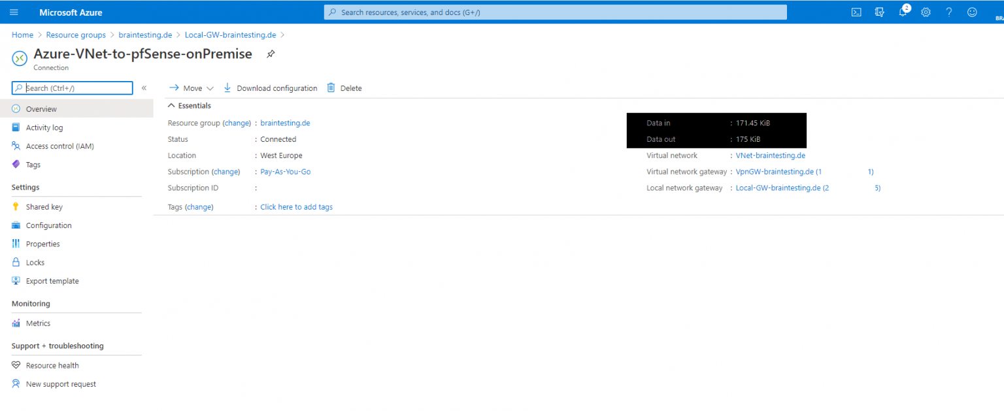Open braintesting.de resource group value link
This screenshot has width=1004, height=411.
pos(285,123)
